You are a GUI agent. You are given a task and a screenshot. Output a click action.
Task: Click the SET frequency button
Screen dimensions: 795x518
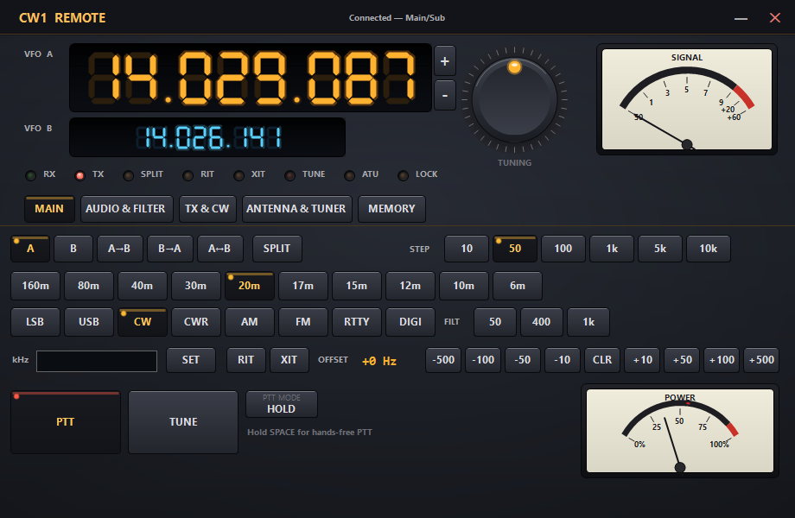(191, 360)
